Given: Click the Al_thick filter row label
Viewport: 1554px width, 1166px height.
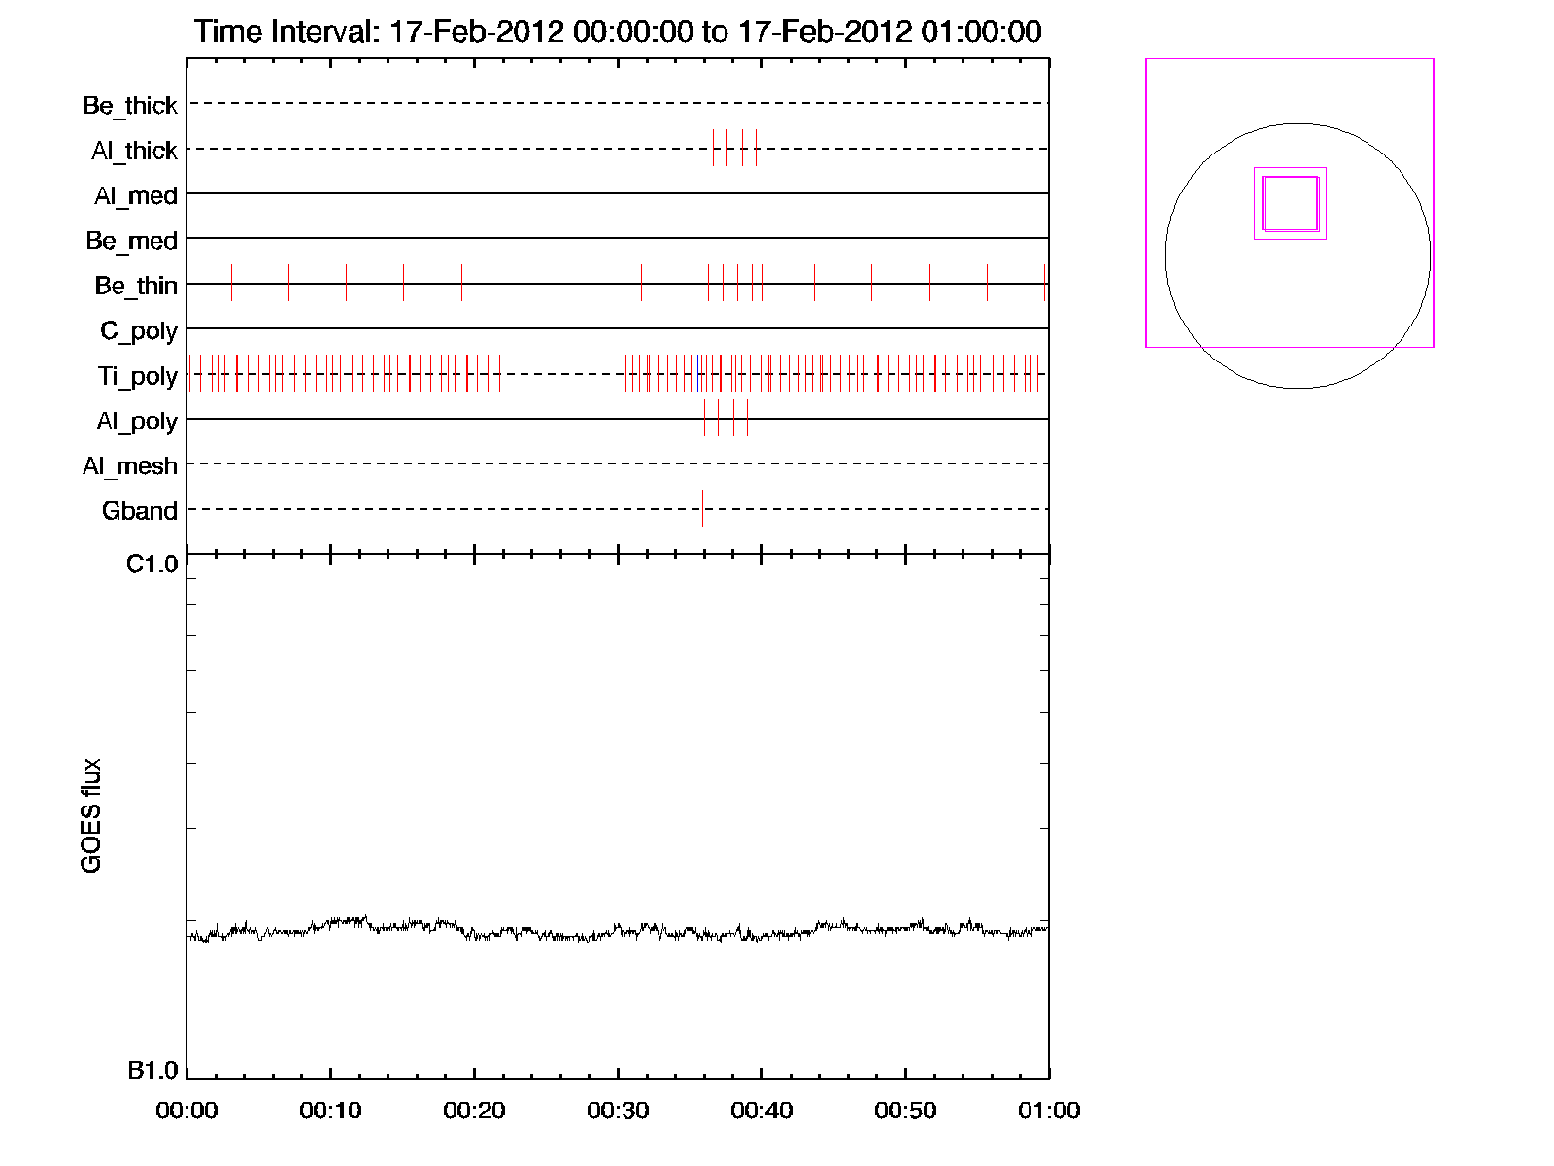Looking at the screenshot, I should click(134, 151).
